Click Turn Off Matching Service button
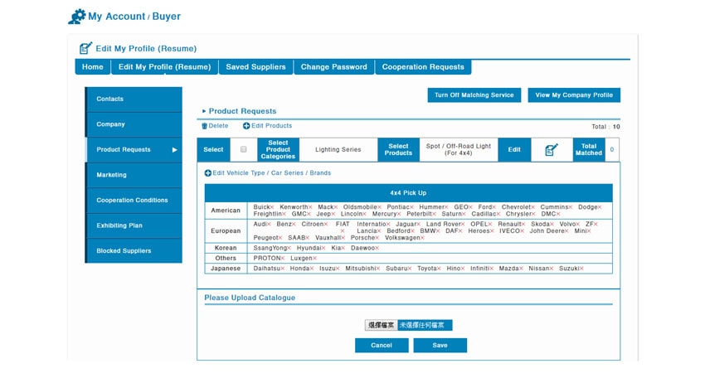This screenshot has height=378, width=705. (474, 95)
